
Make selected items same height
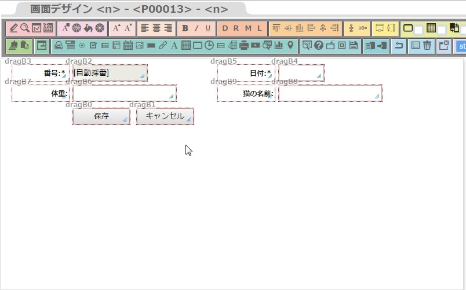click(x=391, y=28)
